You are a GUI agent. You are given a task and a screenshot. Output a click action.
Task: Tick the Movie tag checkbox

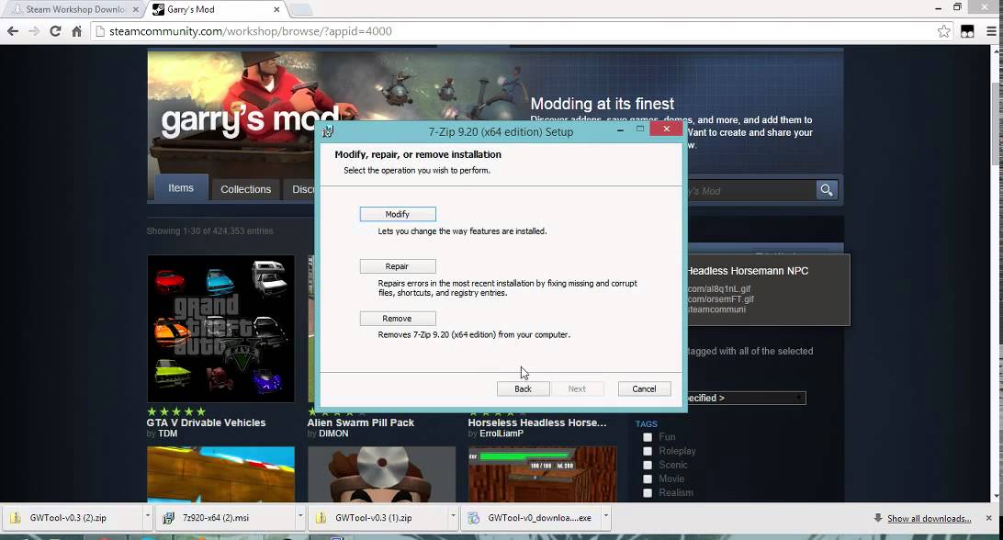click(648, 479)
